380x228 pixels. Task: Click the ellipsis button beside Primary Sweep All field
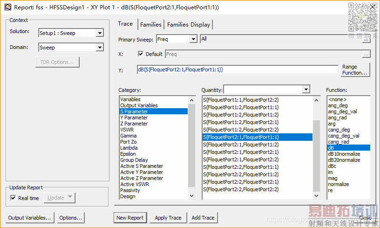[366, 40]
